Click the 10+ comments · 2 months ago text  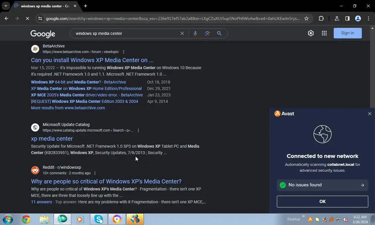coord(67,173)
